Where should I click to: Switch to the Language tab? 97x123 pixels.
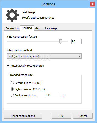tap(51, 28)
